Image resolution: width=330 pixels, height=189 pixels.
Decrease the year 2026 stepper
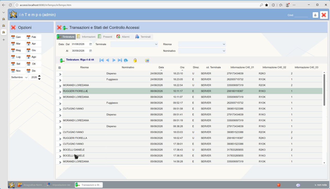[39, 79]
